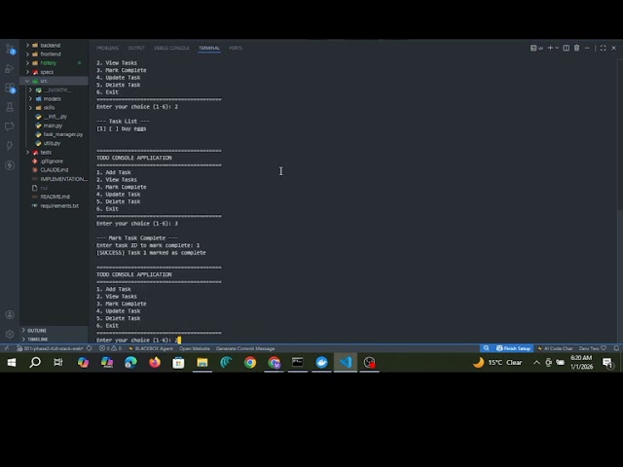Screen dimensions: 623x467
Task: Open Microsoft Store from the taskbar
Action: (x=178, y=363)
